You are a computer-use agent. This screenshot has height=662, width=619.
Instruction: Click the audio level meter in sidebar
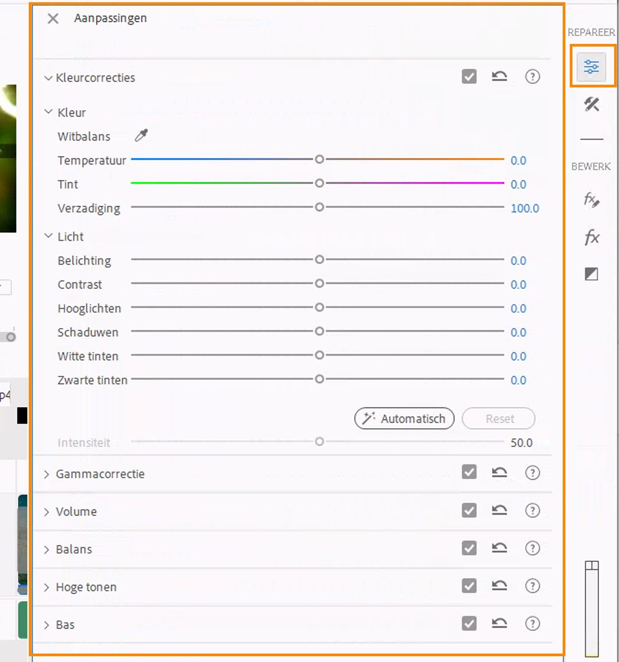(592, 609)
